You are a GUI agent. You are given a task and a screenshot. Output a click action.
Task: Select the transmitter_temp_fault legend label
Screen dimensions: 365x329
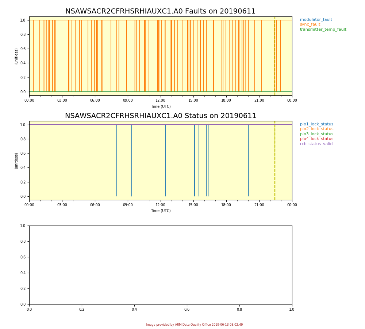tap(323, 29)
